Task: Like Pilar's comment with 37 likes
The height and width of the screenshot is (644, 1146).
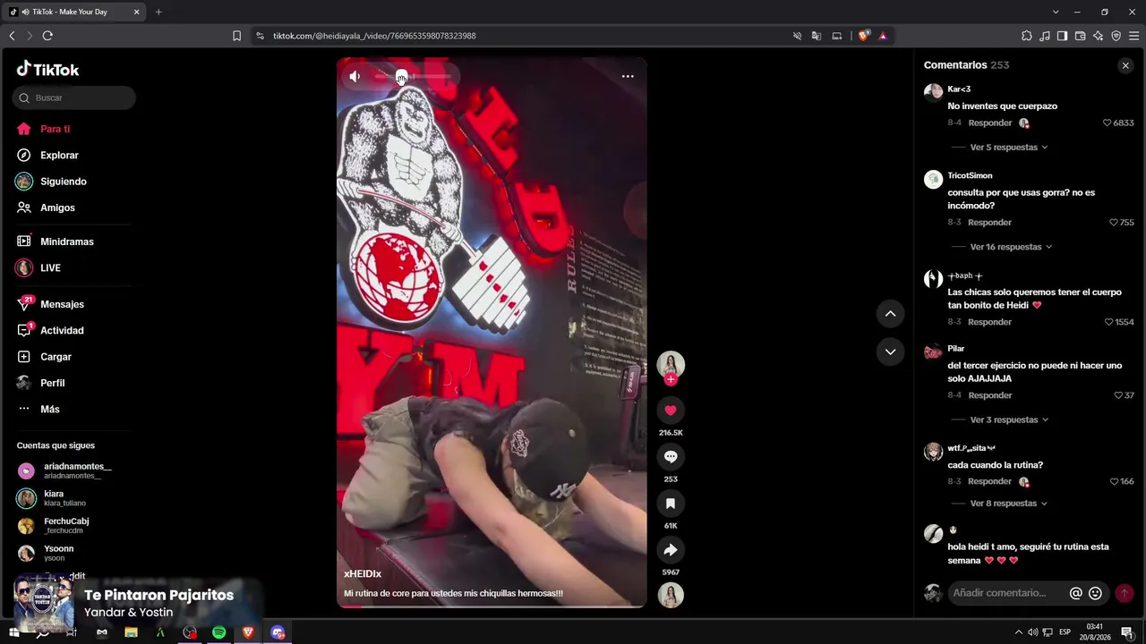Action: [x=1118, y=395]
